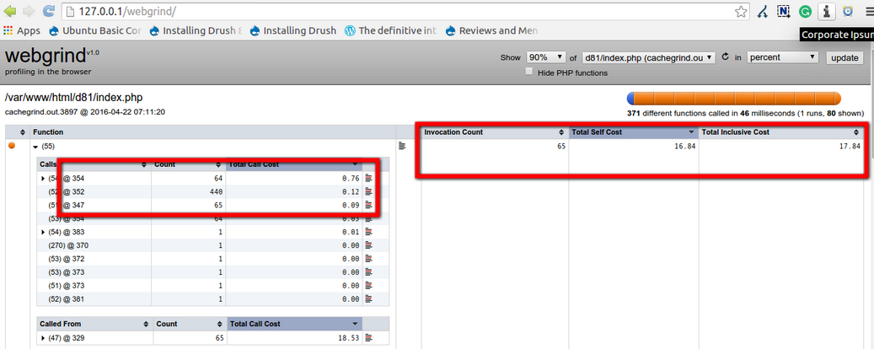Open source icon for (53) @ 373 row

(x=368, y=272)
